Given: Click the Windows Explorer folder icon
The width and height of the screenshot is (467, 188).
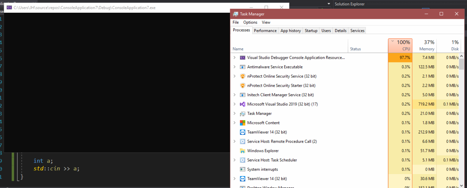Looking at the screenshot, I should (x=242, y=151).
